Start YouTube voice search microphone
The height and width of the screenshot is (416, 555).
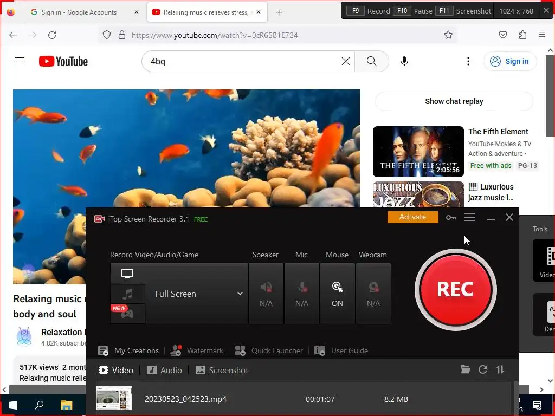click(404, 61)
